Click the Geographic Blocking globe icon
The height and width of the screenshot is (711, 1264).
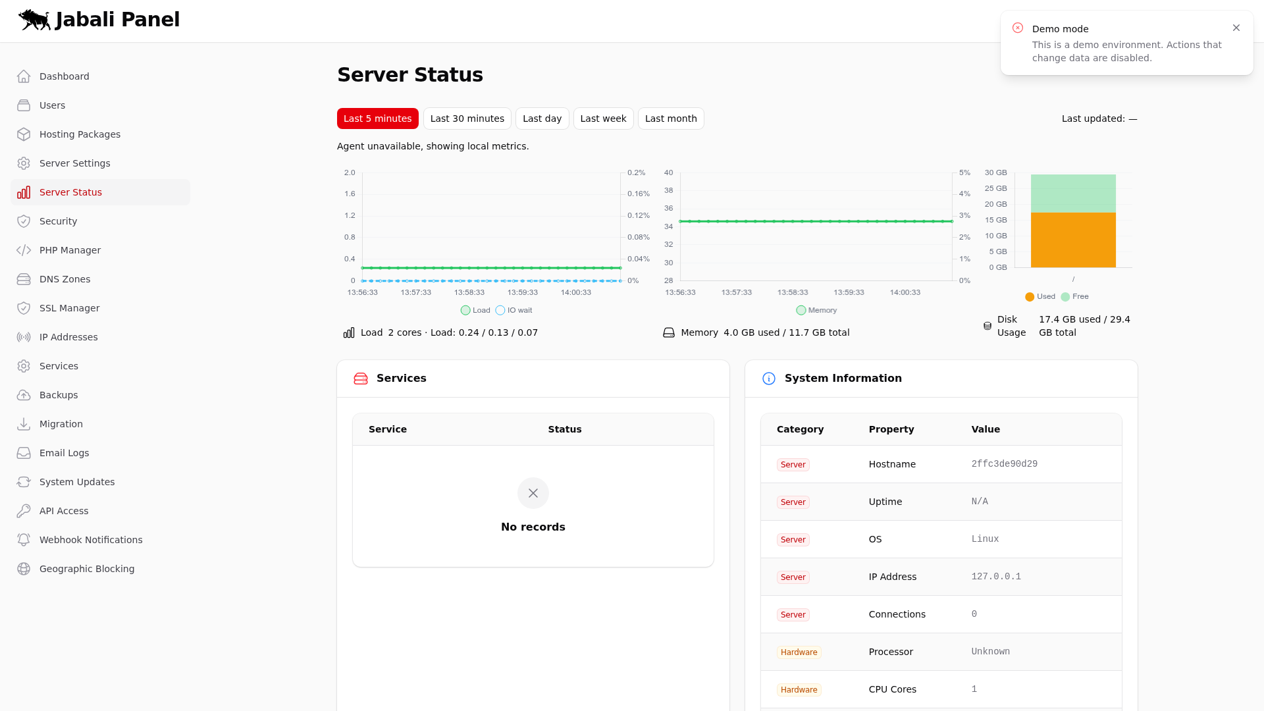(x=24, y=569)
